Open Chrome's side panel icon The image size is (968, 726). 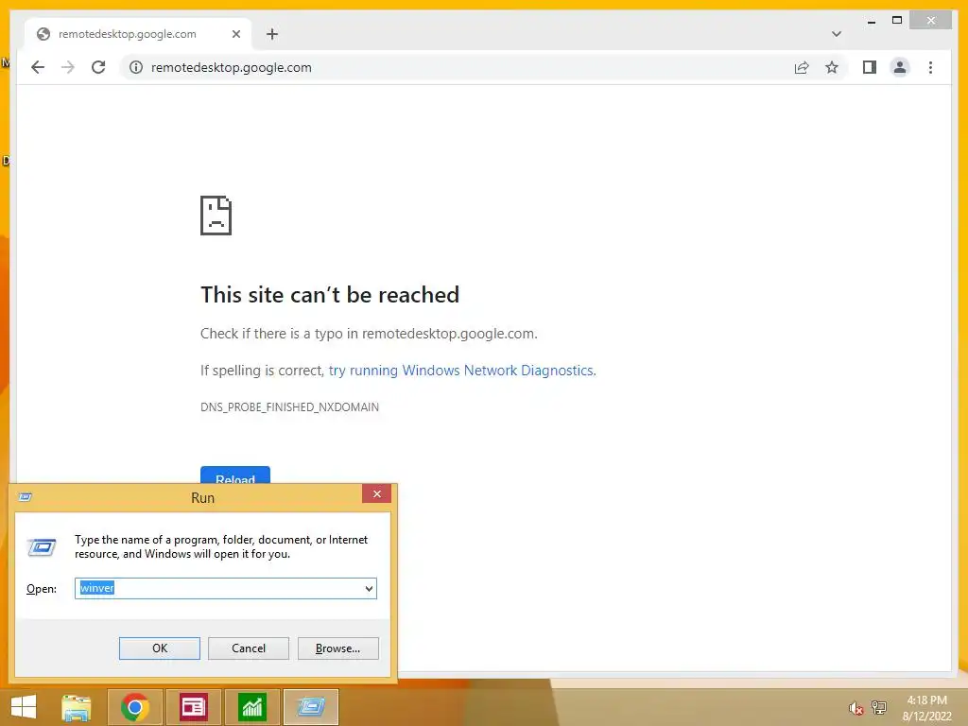coord(870,67)
